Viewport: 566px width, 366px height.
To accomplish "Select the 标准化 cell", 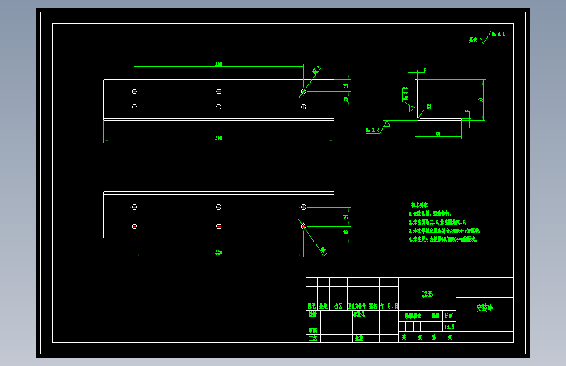I will pos(359,315).
